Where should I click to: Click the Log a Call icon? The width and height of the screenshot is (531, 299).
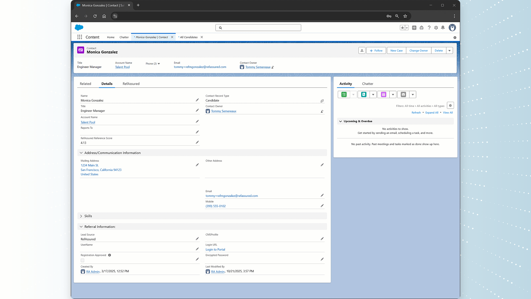click(x=364, y=95)
